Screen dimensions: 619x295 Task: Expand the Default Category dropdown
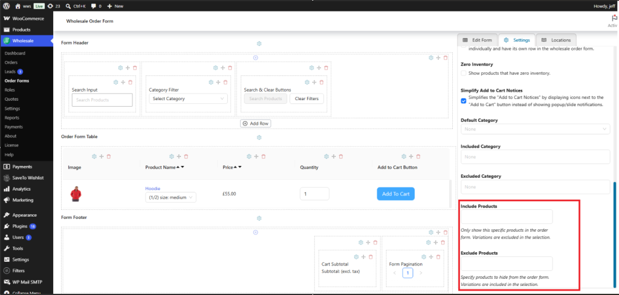pos(536,128)
